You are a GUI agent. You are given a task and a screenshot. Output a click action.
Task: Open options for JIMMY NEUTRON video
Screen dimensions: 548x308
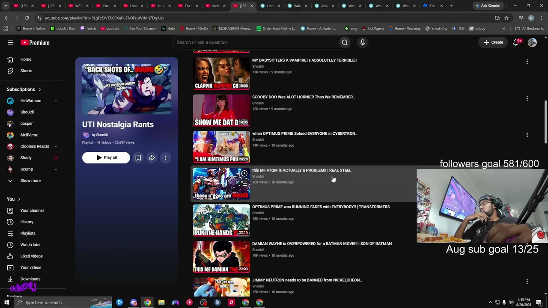coord(527,281)
